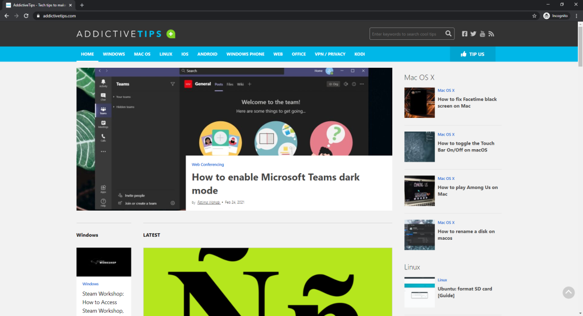Click the Ubuntu SD card thumbnail

tap(420, 292)
